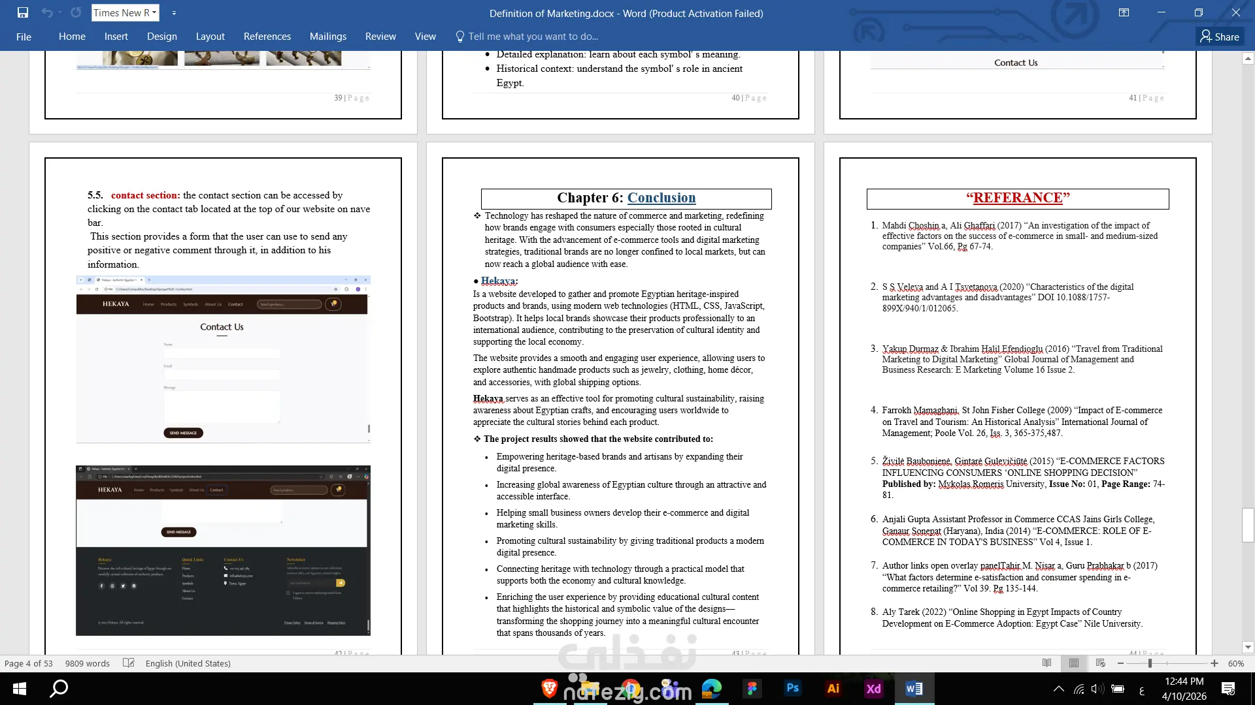Open the Wi-Fi network tray icon

click(x=1079, y=689)
